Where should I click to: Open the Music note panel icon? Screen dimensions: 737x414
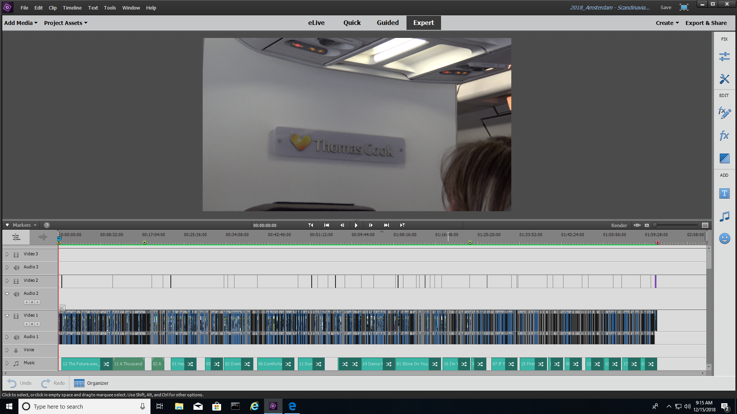tap(724, 216)
